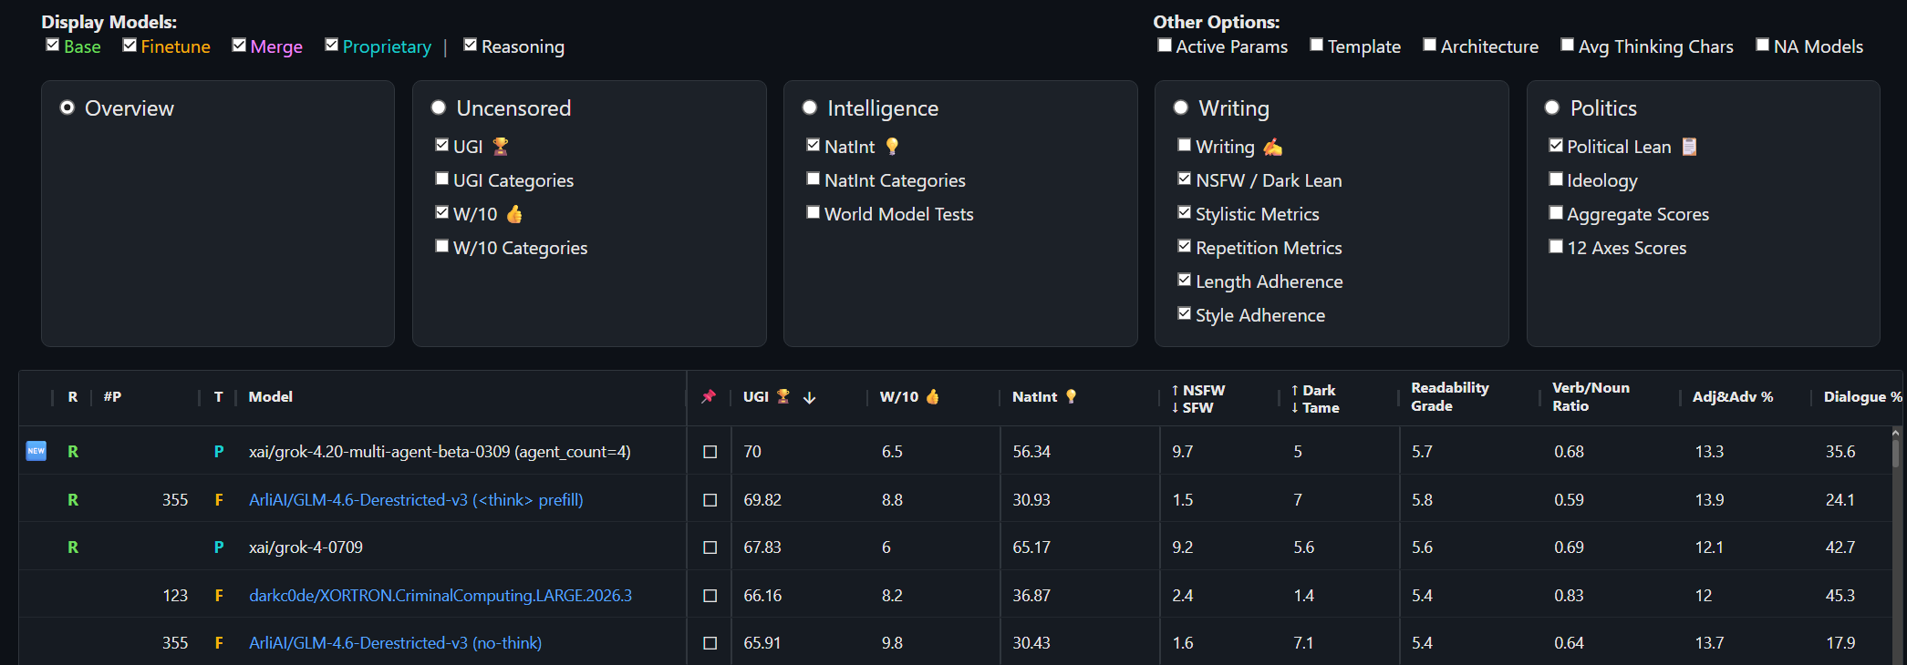Pin the xai/grok-4.20-multi-agent-beta row using its checkbox
1907x665 pixels.
[x=710, y=452]
